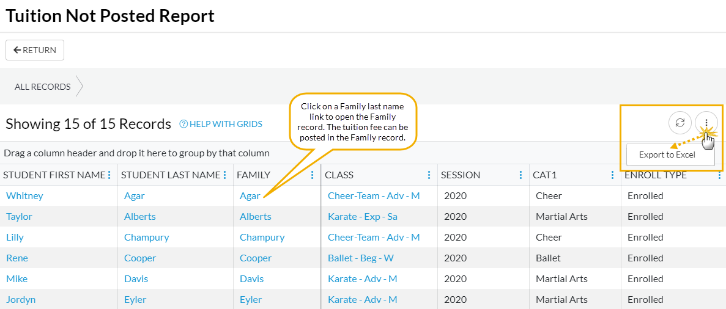Image resolution: width=726 pixels, height=309 pixels.
Task: Select Export to Excel menu item
Action: tap(667, 154)
